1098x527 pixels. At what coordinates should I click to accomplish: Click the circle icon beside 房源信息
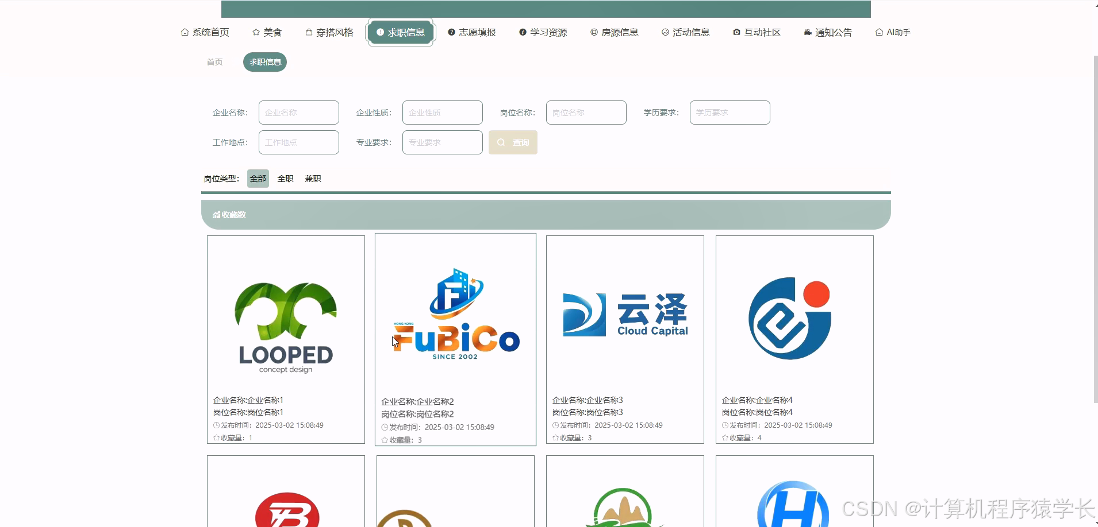click(594, 32)
